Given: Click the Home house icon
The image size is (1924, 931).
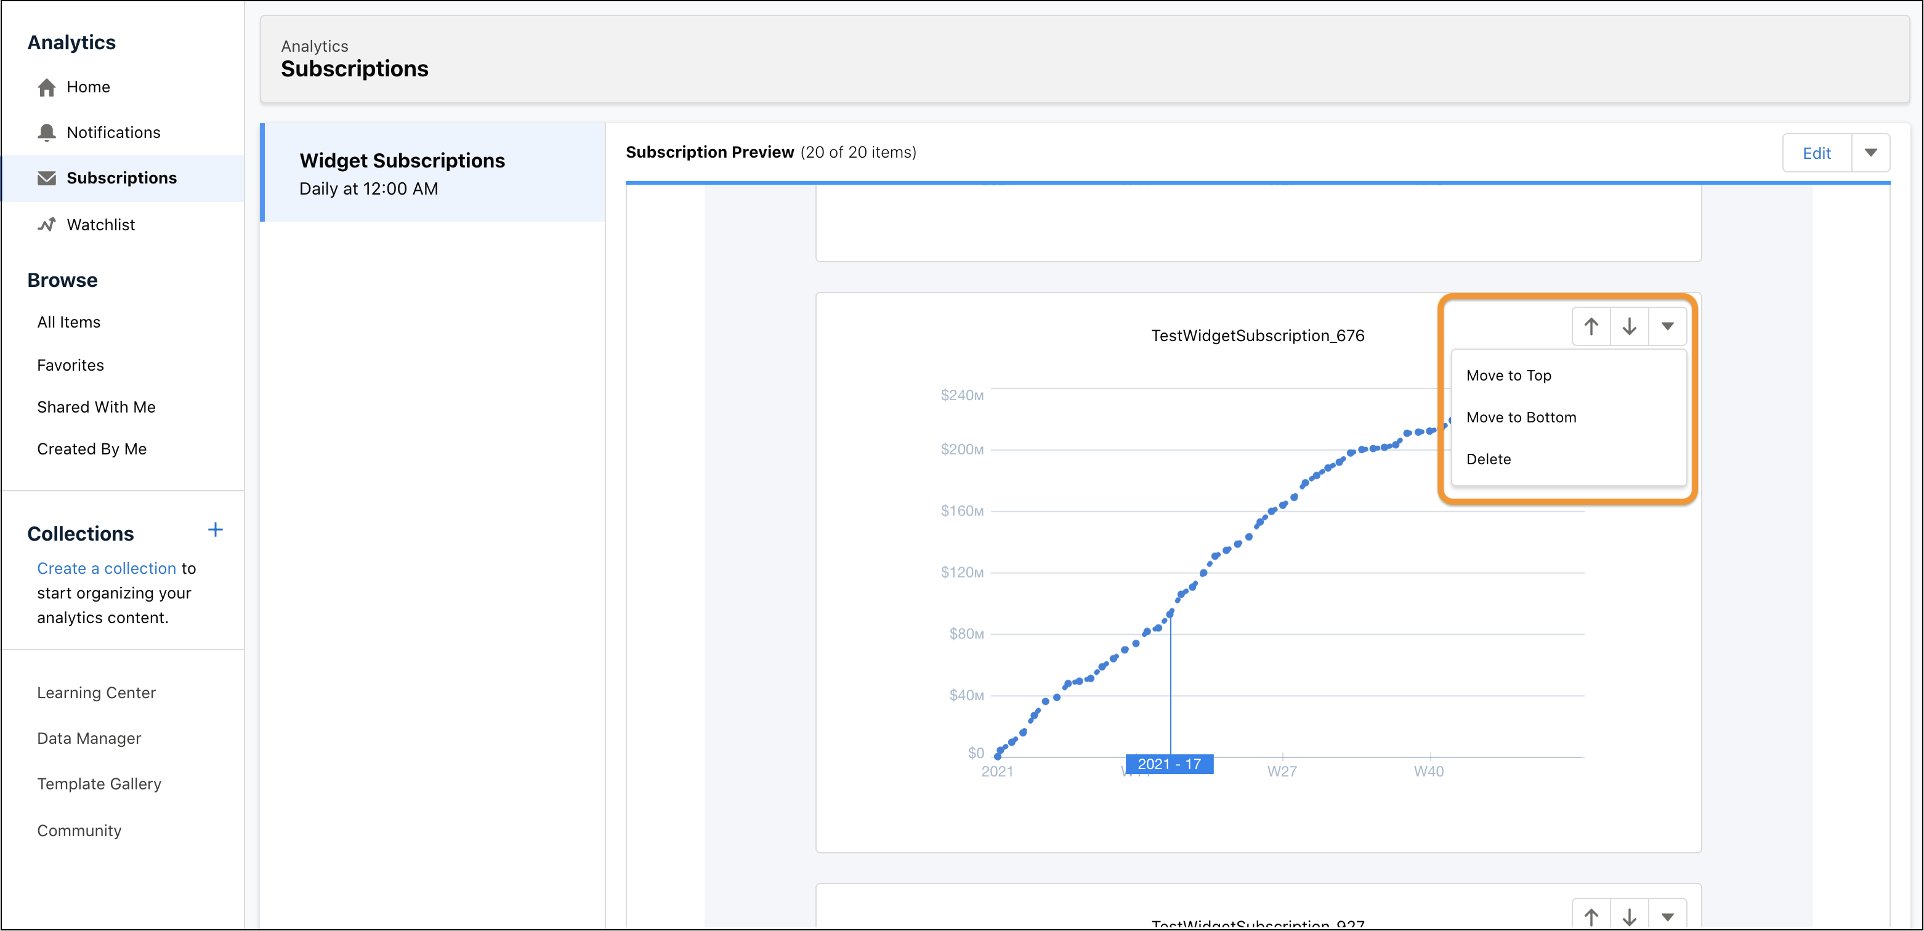Looking at the screenshot, I should pyautogui.click(x=46, y=87).
